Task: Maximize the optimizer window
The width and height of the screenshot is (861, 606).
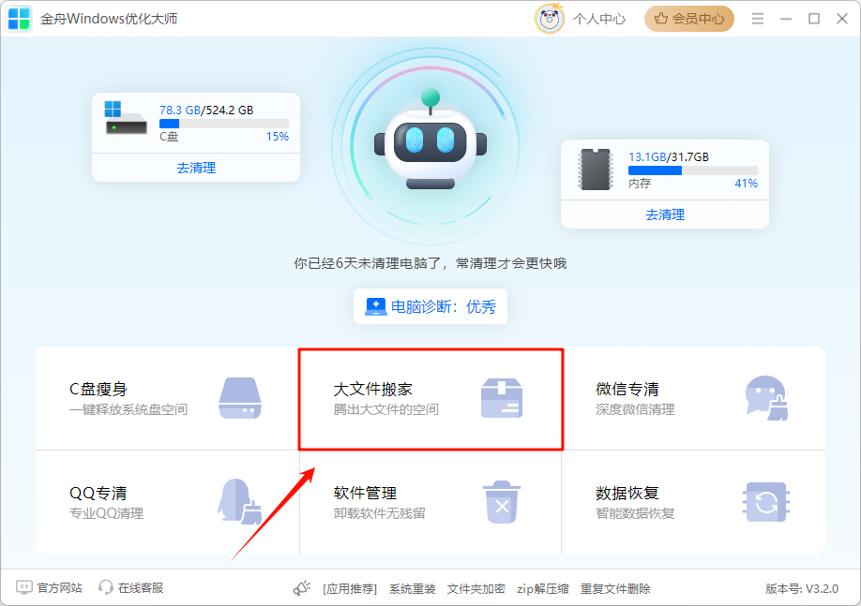Action: coord(814,19)
